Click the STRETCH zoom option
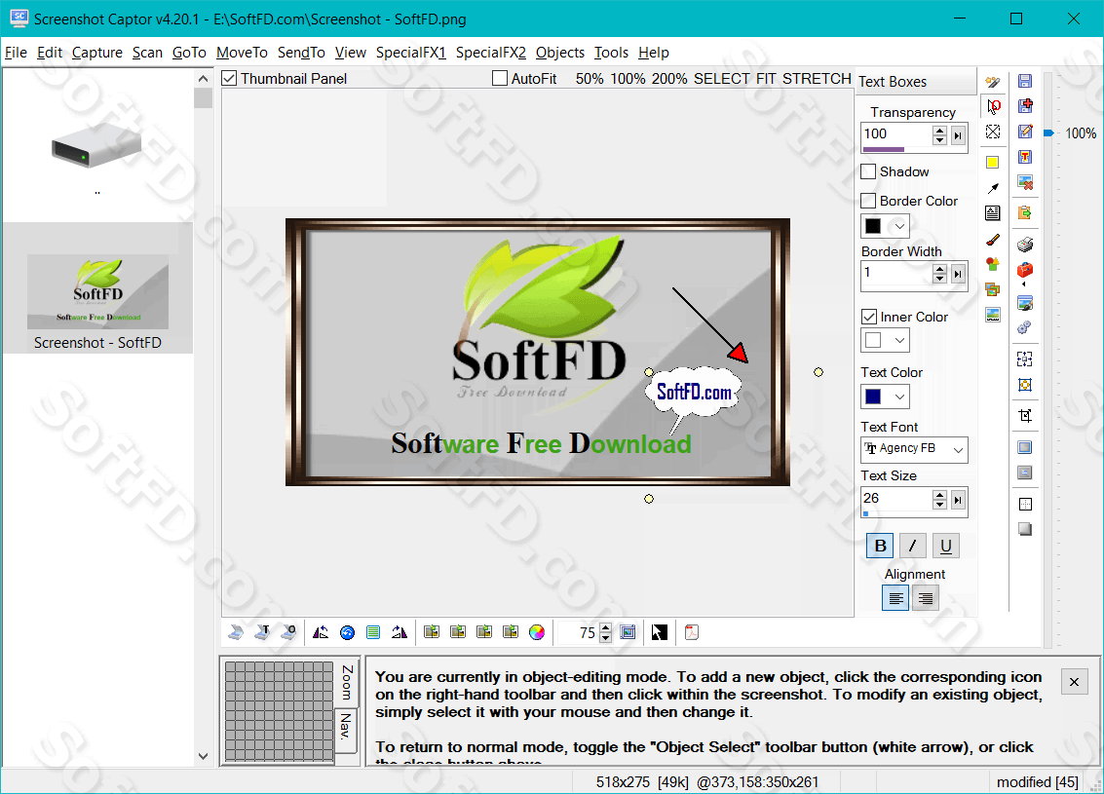The width and height of the screenshot is (1104, 794). pyautogui.click(x=817, y=79)
